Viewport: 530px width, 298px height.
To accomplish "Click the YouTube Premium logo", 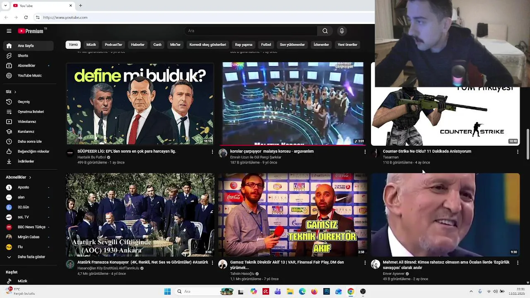I will [31, 31].
